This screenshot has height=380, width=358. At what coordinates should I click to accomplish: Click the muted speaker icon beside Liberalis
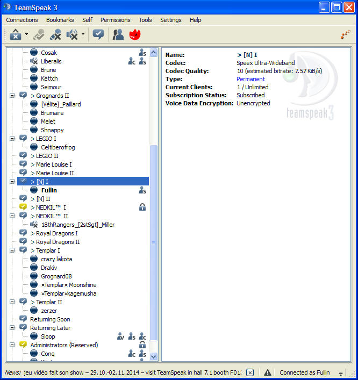[34, 61]
